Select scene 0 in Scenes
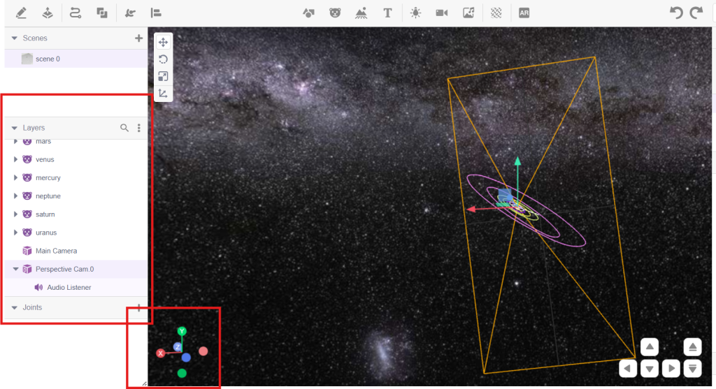This screenshot has width=716, height=389. [x=48, y=59]
